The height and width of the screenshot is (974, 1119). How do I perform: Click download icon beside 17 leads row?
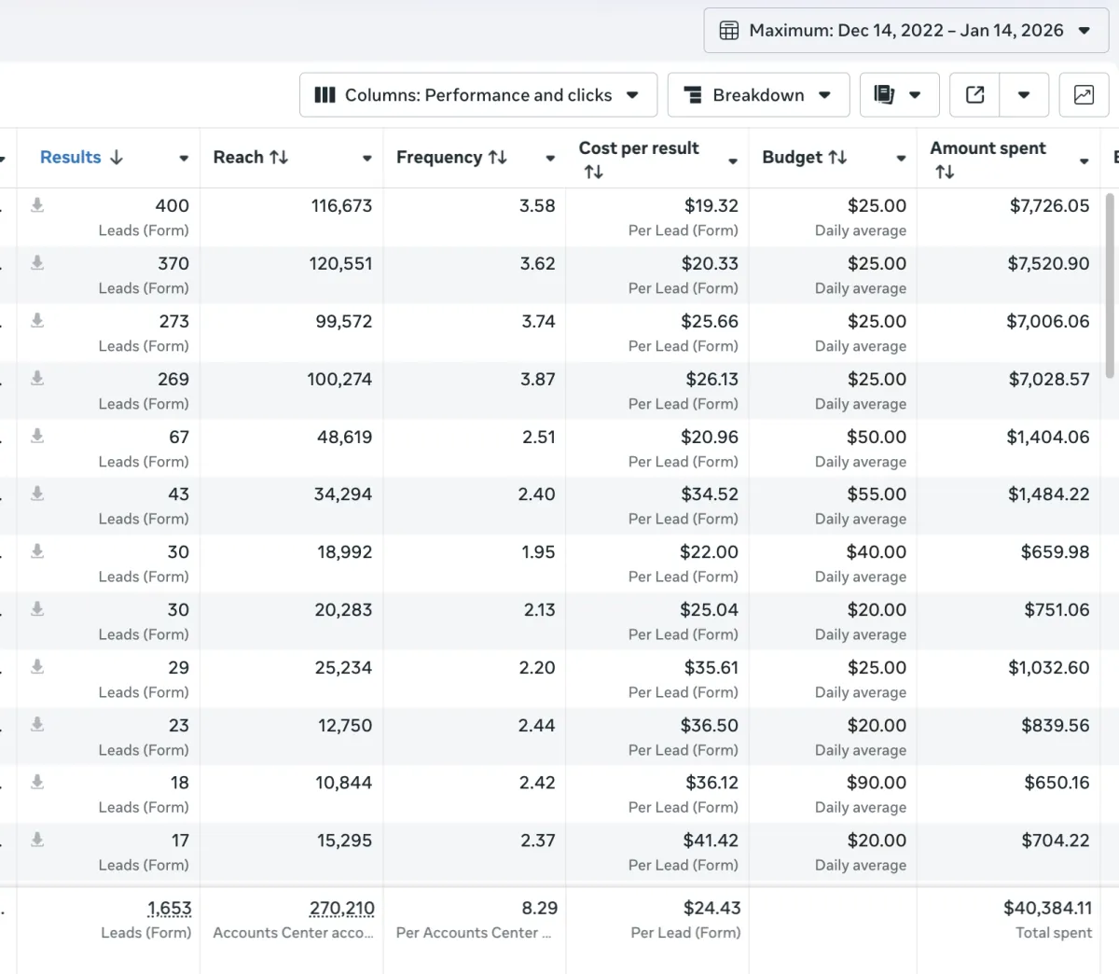(x=37, y=840)
